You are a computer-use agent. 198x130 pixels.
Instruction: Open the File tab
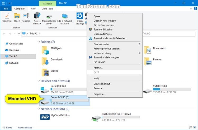[x=6, y=9]
